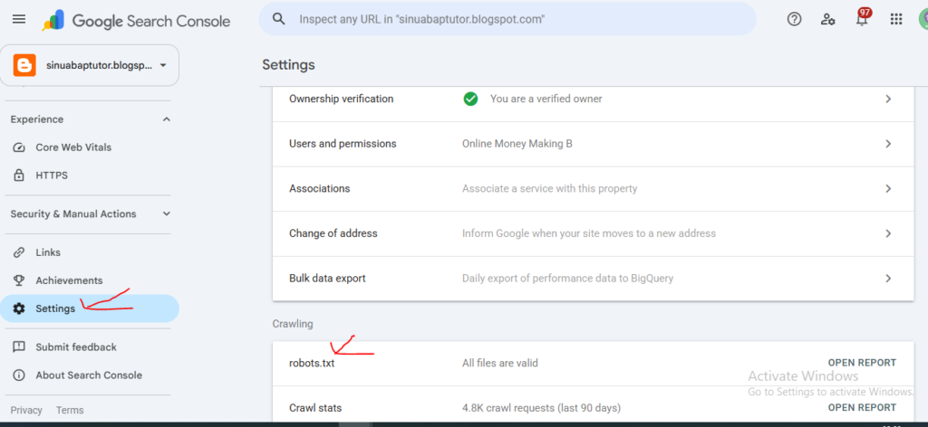Image resolution: width=928 pixels, height=427 pixels.
Task: Click "Associate a service with this property"
Action: click(550, 189)
